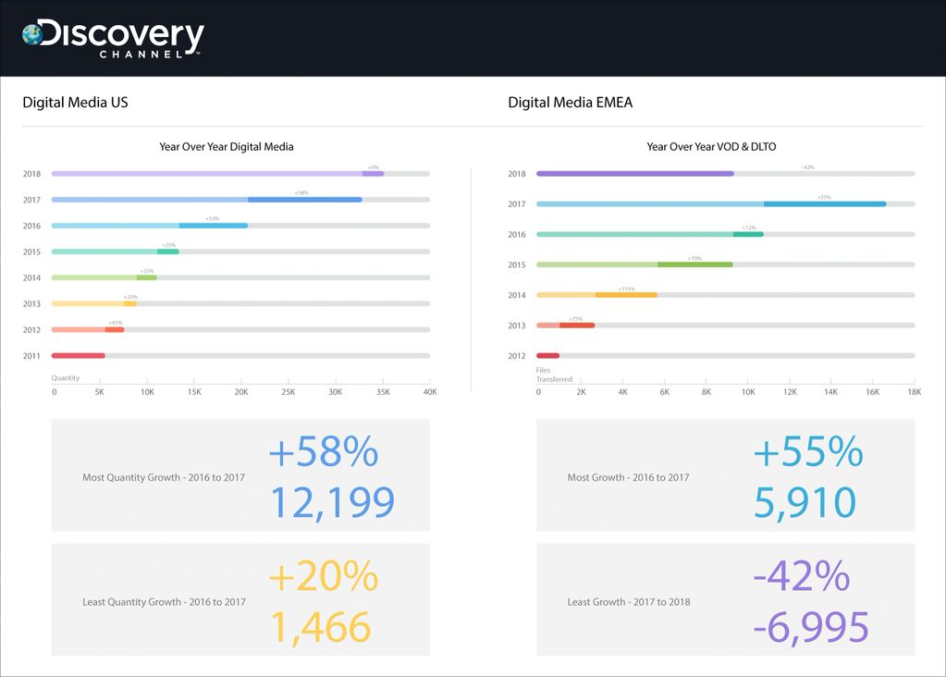Click the 2017 year label in EMEA chart

tap(516, 204)
